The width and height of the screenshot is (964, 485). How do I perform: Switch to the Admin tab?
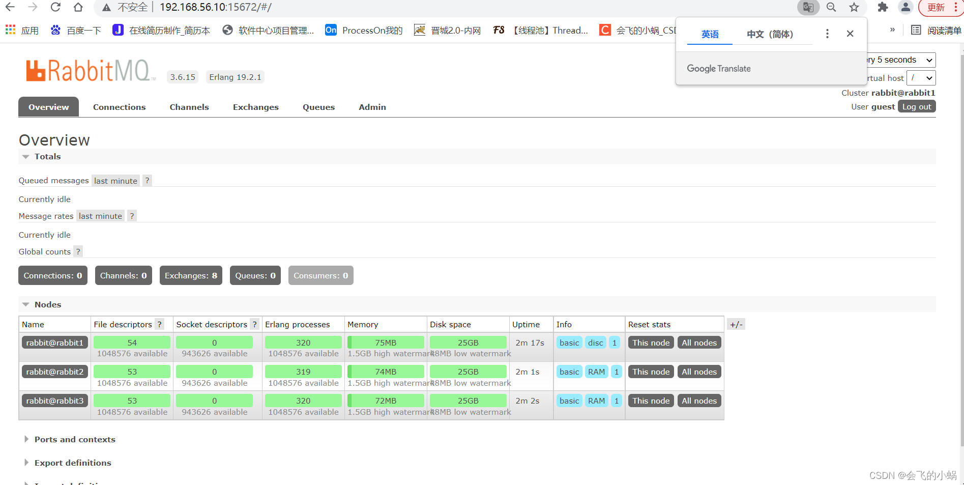pyautogui.click(x=372, y=107)
